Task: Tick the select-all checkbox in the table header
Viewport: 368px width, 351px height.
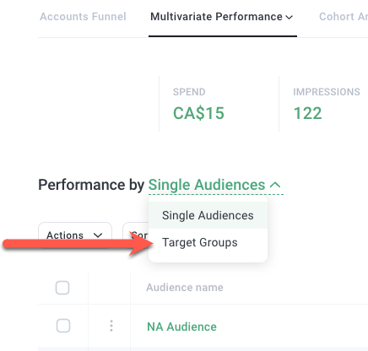Action: pos(62,288)
